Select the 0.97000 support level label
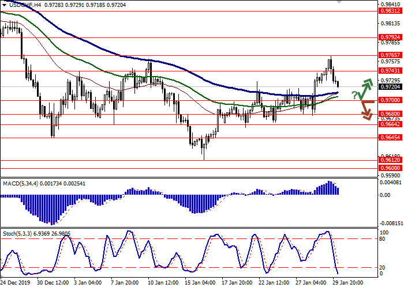The height and width of the screenshot is (288, 404). (388, 100)
